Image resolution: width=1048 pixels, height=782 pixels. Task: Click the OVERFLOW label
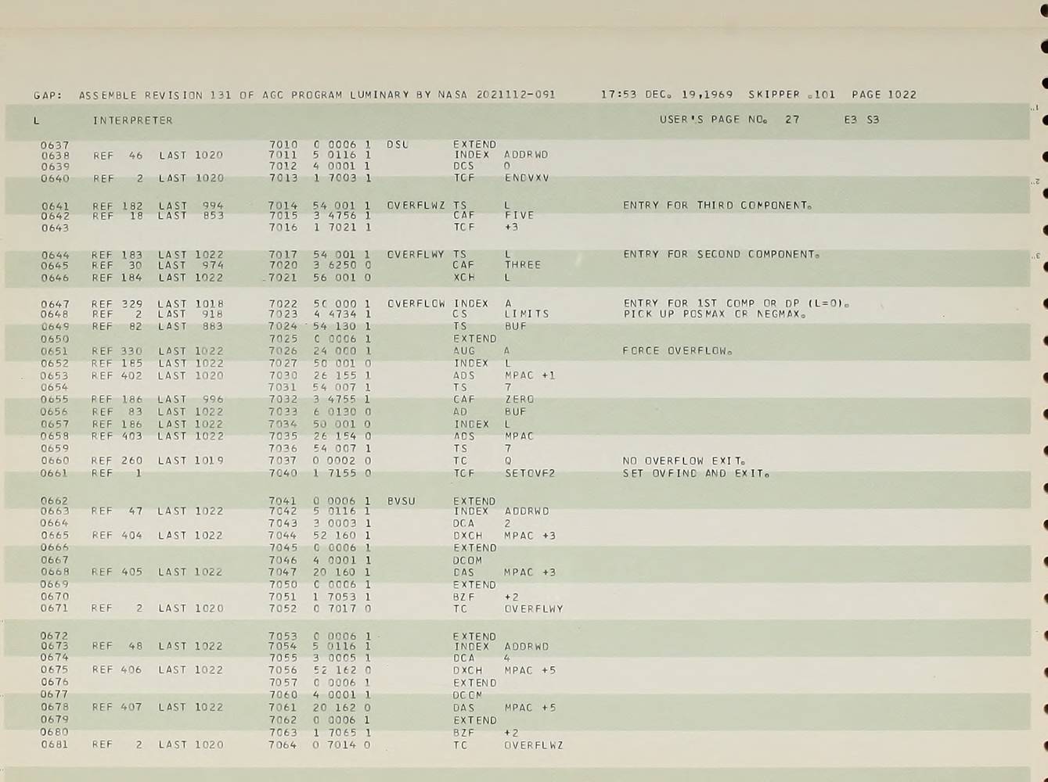coord(416,303)
